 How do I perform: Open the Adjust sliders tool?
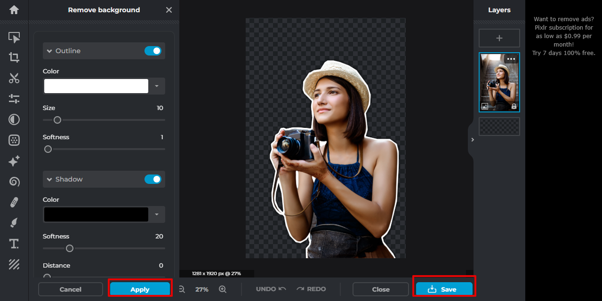(14, 99)
